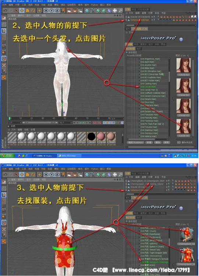This screenshot has width=199, height=276.
Task: Toggle the X axis lock in upper window
Action: (x=46, y=11)
